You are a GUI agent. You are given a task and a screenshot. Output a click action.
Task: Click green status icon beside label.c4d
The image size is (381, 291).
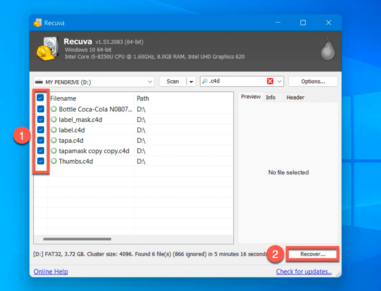tap(54, 130)
